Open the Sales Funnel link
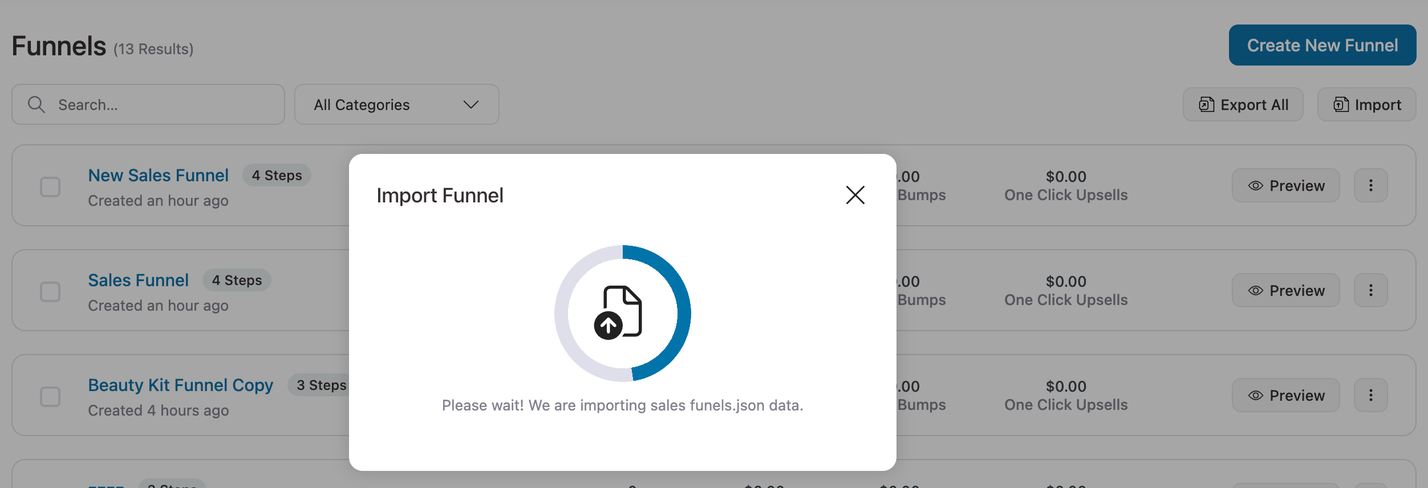Viewport: 1428px width, 488px height. 138,280
